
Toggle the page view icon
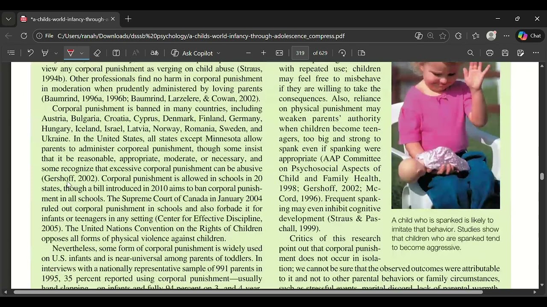(x=362, y=53)
